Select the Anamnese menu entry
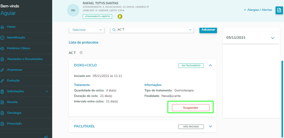The width and height of the screenshot is (284, 138). [15, 70]
